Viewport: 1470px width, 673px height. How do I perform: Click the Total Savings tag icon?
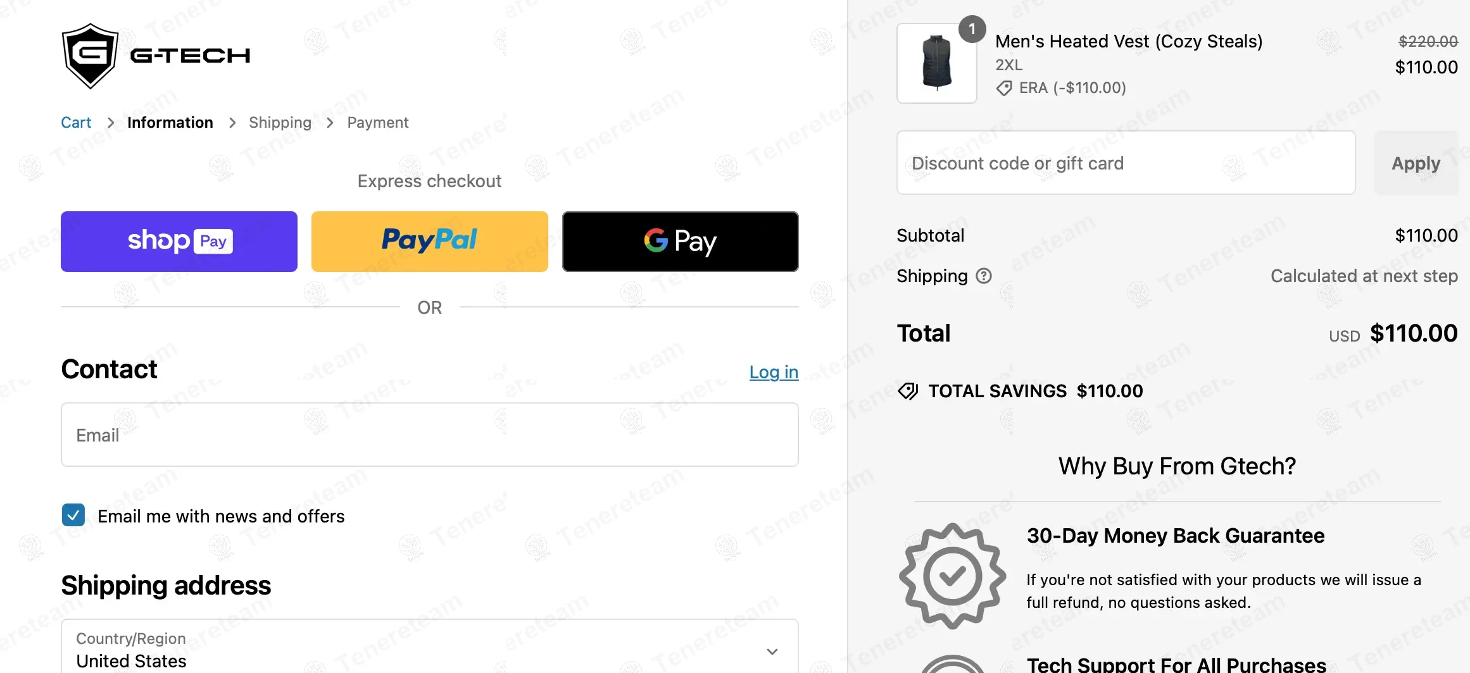[x=908, y=391]
